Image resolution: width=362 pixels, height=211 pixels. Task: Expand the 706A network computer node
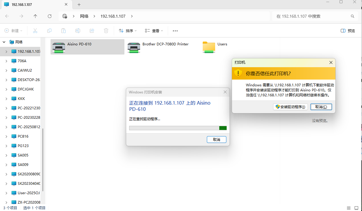[7, 61]
